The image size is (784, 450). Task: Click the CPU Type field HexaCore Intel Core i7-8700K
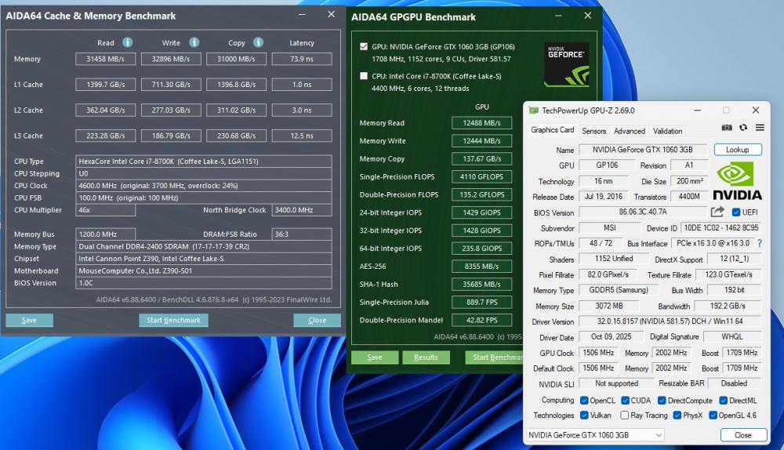204,161
